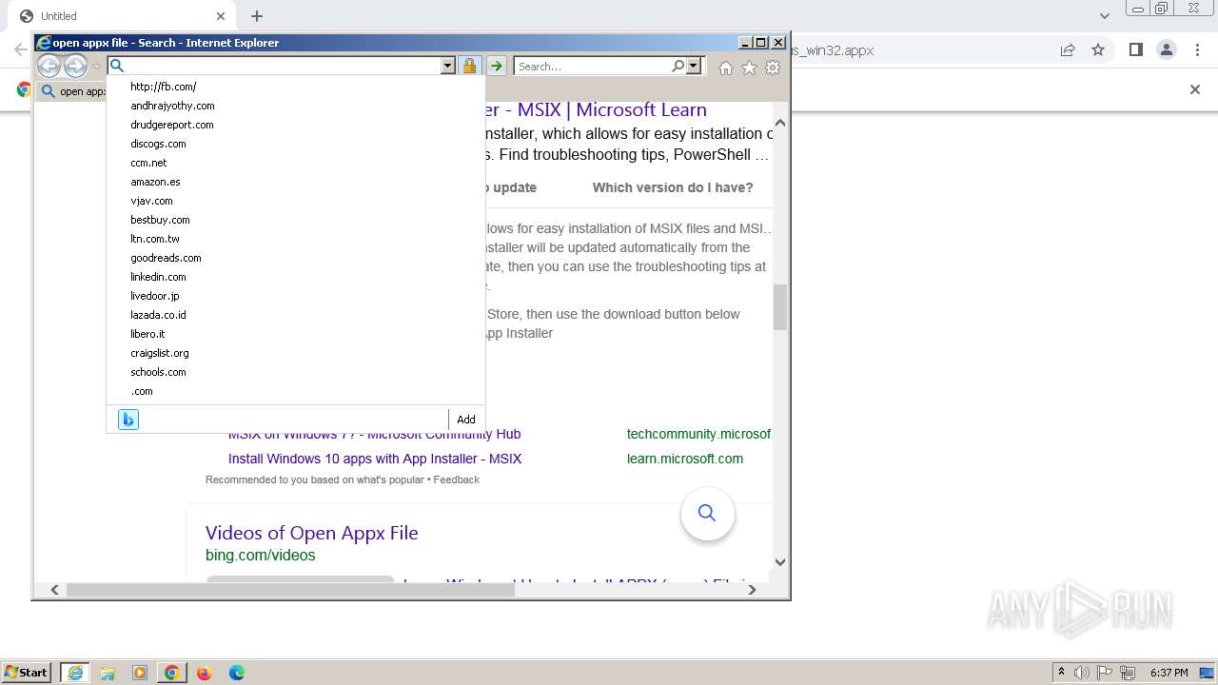
Task: Visit techcommunity.microsoft link
Action: [x=699, y=435]
